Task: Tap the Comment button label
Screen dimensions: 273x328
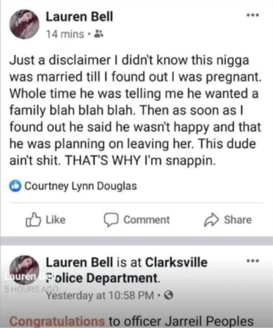Action: click(x=147, y=220)
